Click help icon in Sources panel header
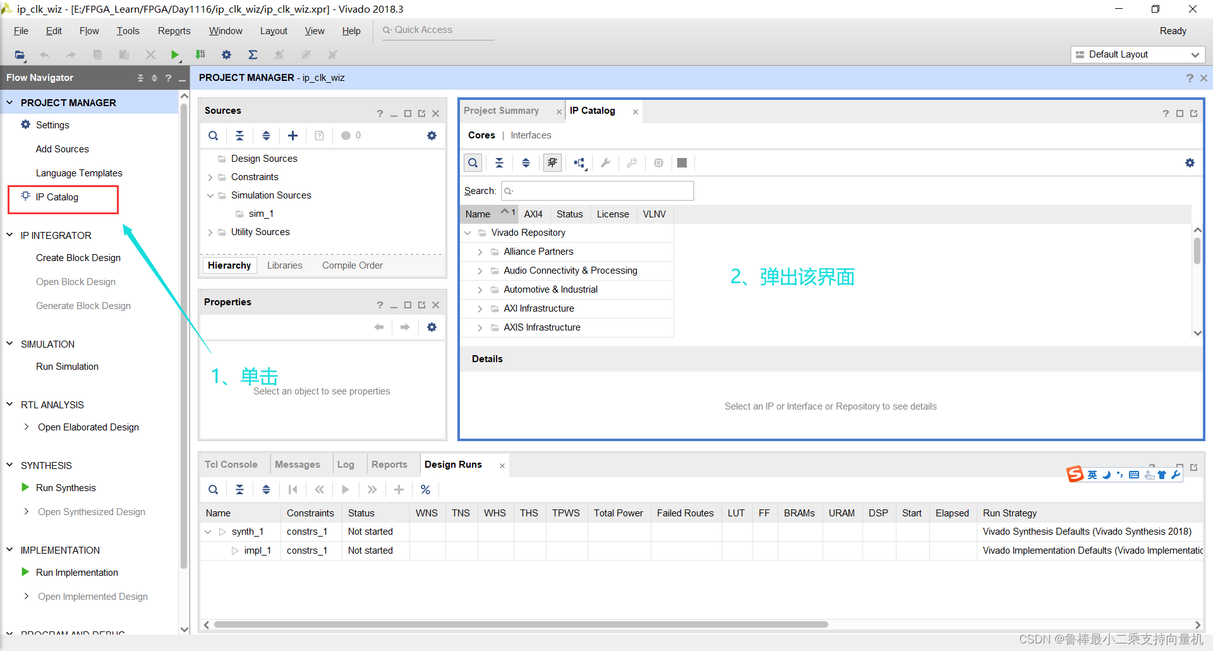Screen dimensions: 1213x651 point(380,114)
